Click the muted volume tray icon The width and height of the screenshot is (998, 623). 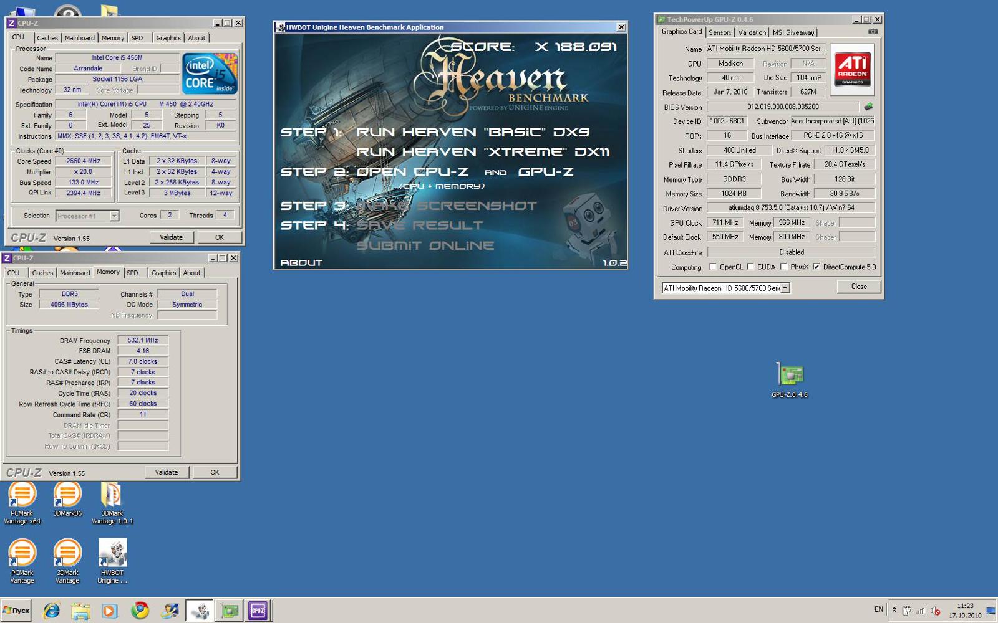tap(936, 611)
